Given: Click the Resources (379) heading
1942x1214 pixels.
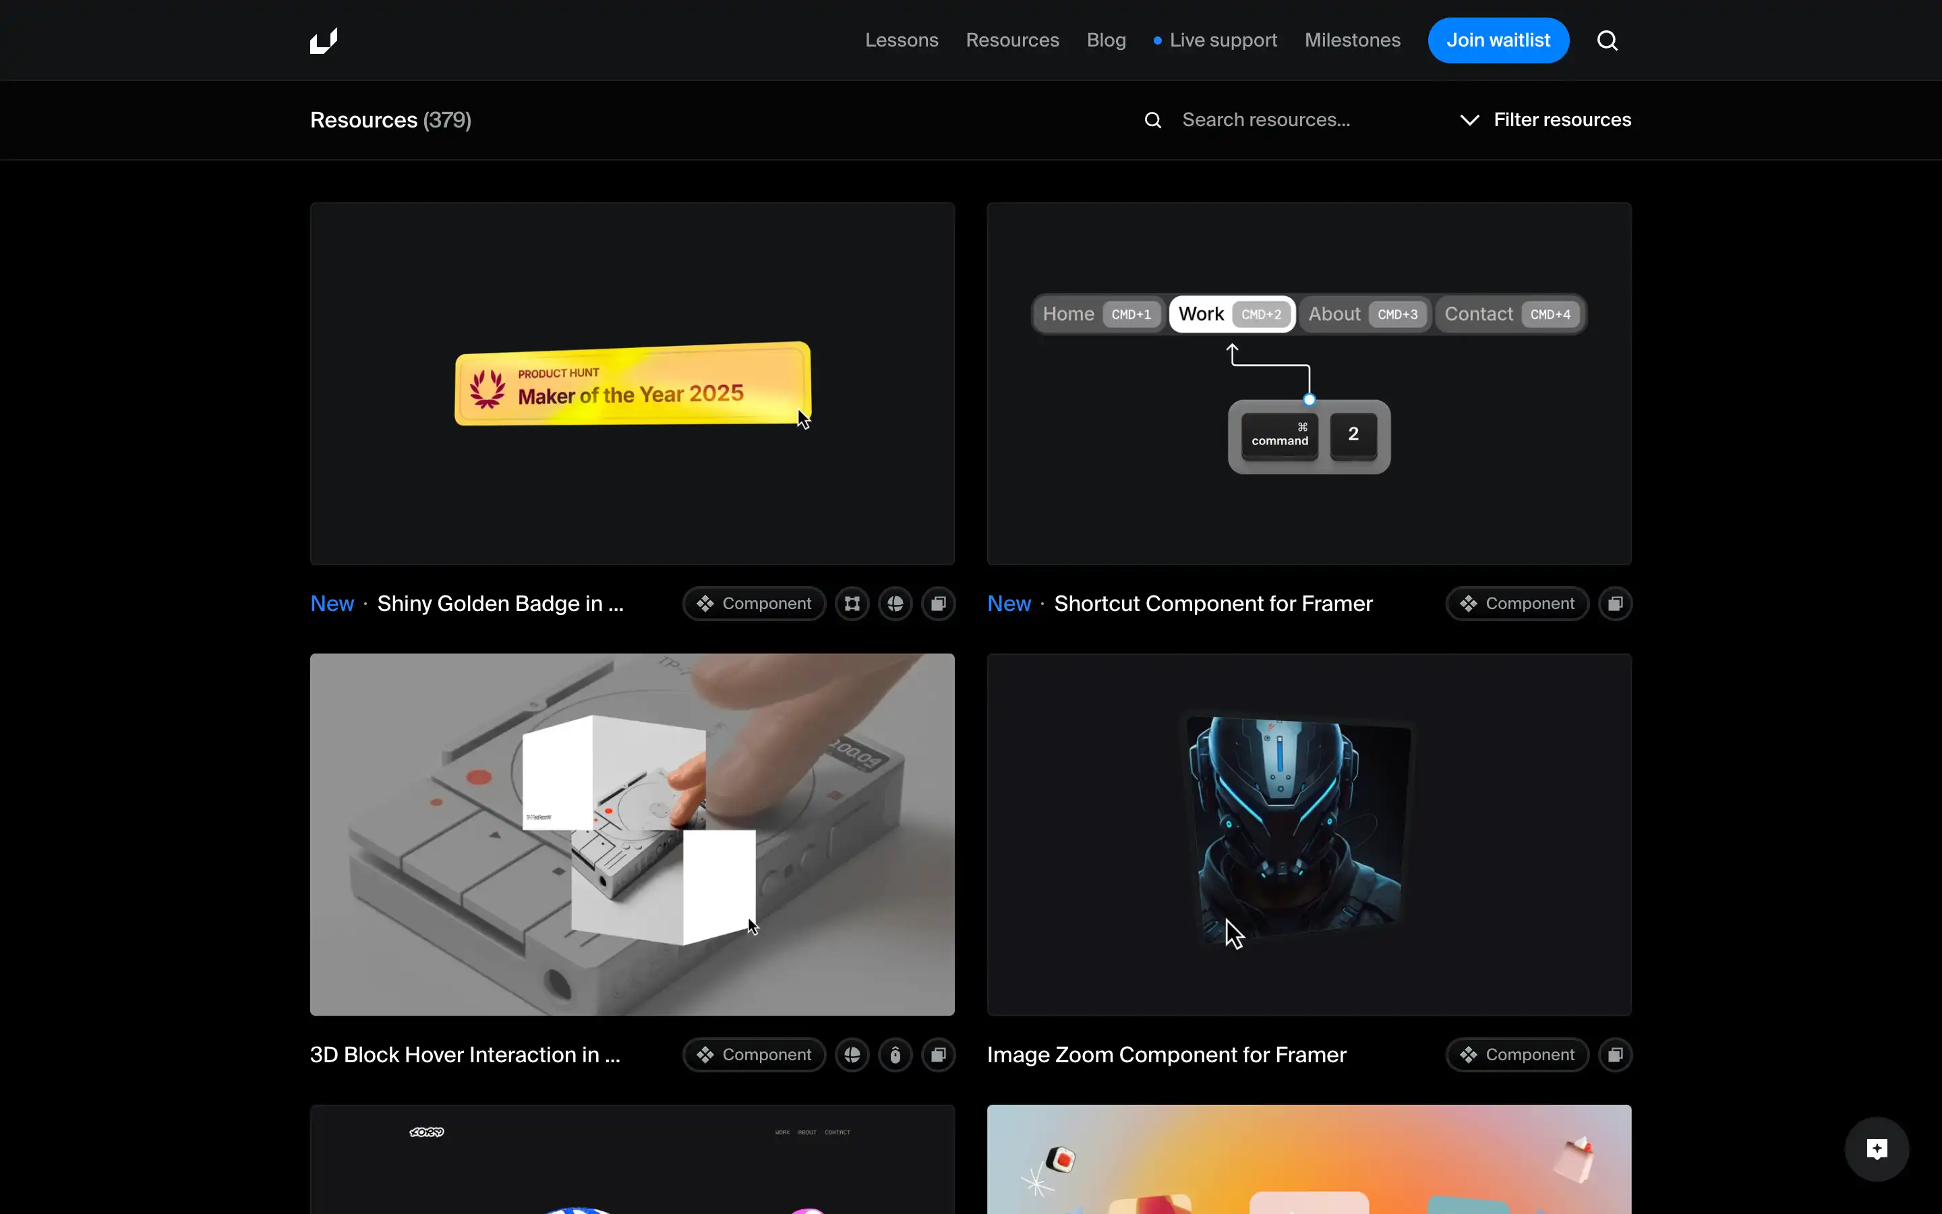Looking at the screenshot, I should [391, 121].
